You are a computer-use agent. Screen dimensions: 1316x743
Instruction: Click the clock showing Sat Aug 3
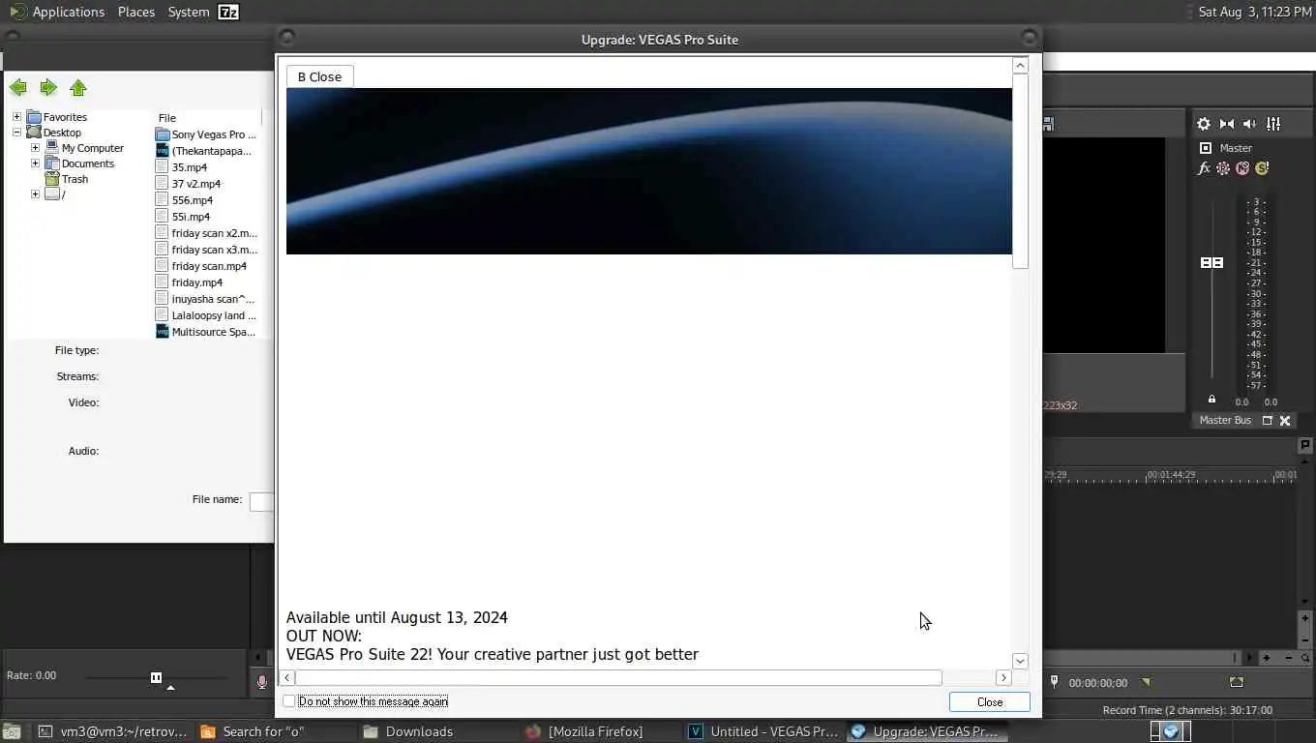point(1255,12)
